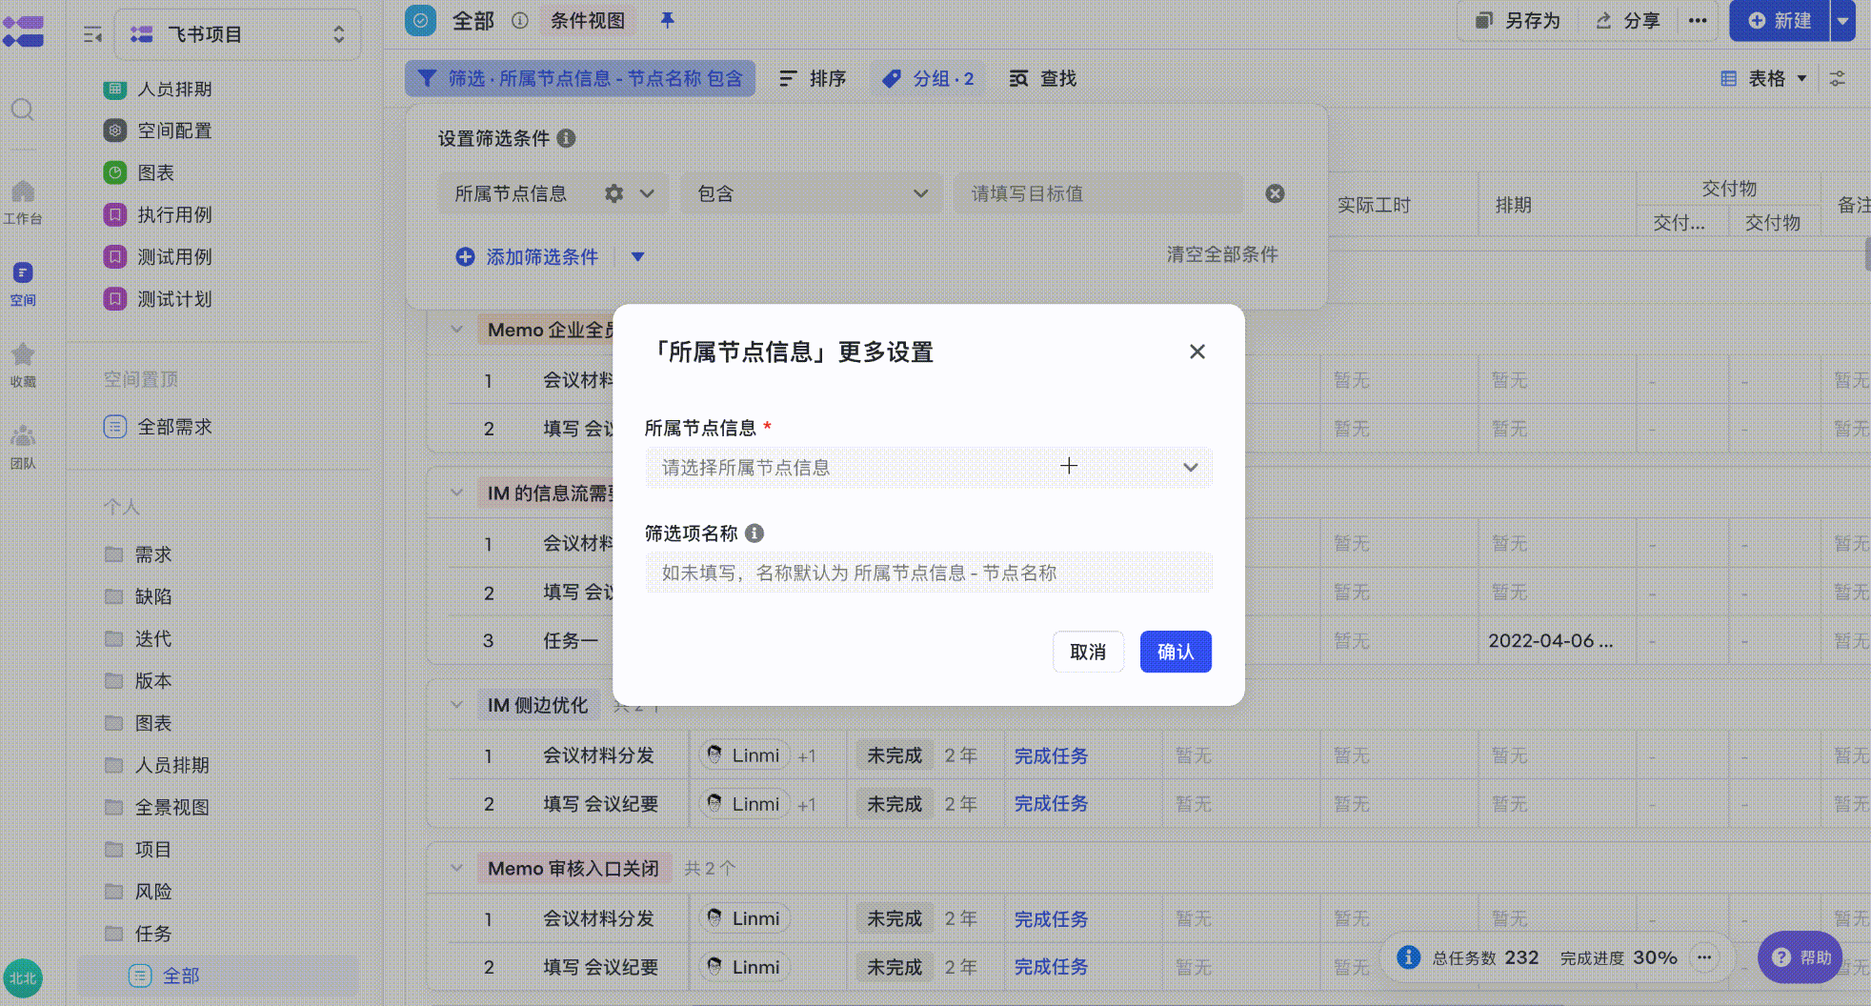
Task: Click 清空全部条件
Action: [1222, 254]
